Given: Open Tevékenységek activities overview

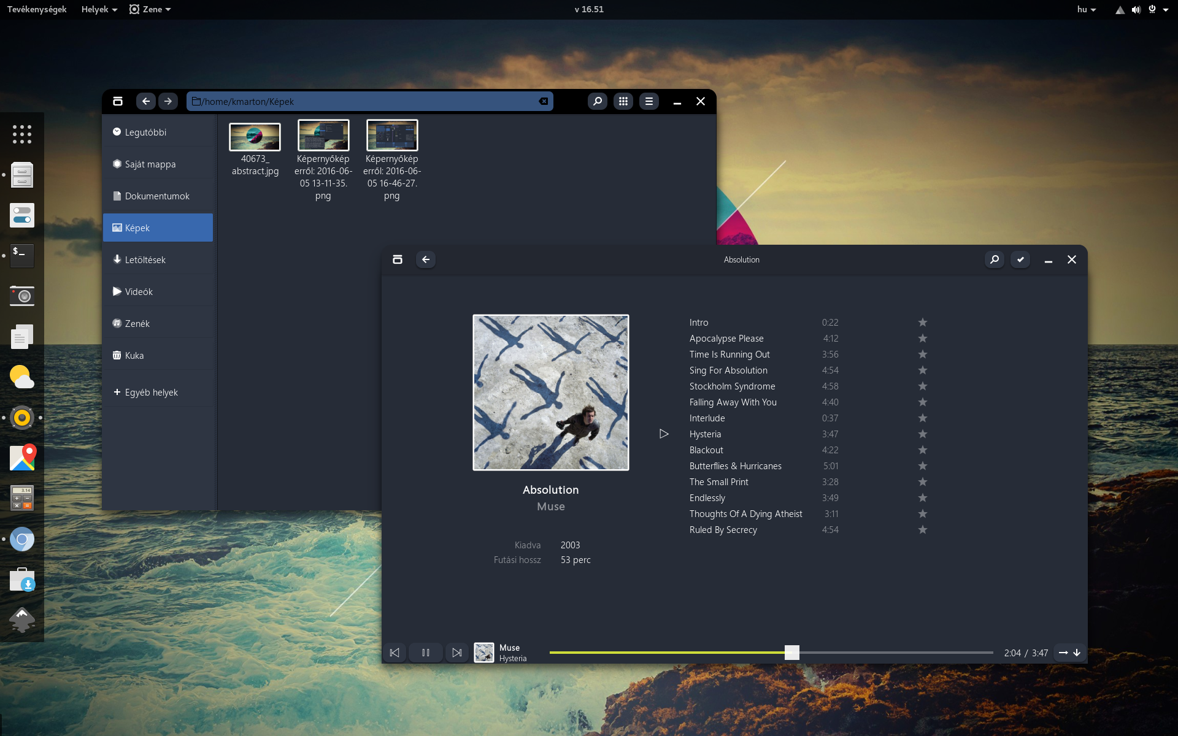Looking at the screenshot, I should 37,9.
